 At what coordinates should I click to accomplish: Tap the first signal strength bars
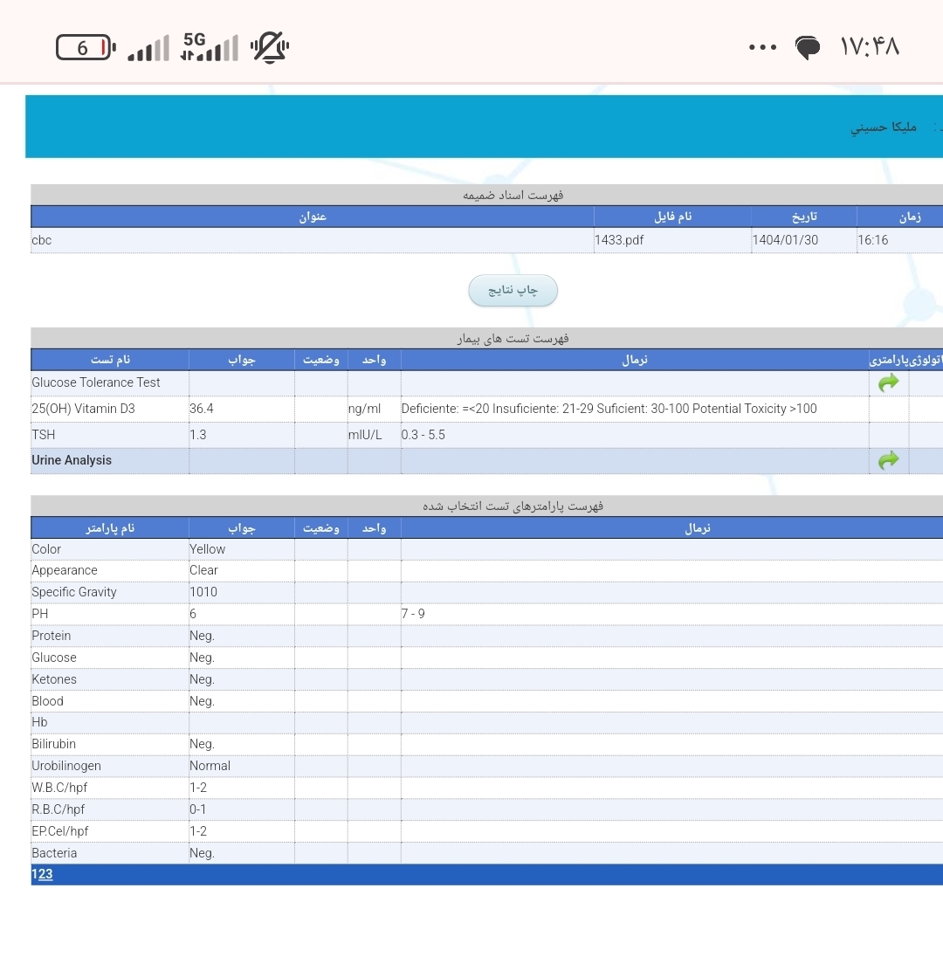[148, 48]
